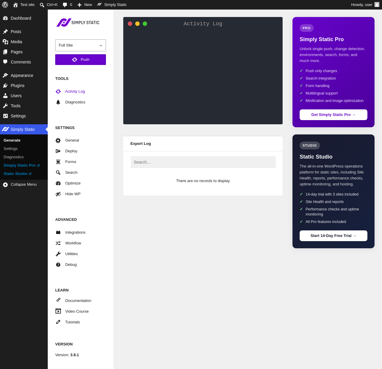Open the Simply Static Pro external link

21,165
